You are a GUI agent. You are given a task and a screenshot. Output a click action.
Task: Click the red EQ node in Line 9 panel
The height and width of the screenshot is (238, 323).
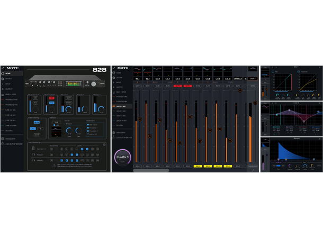coord(304,122)
